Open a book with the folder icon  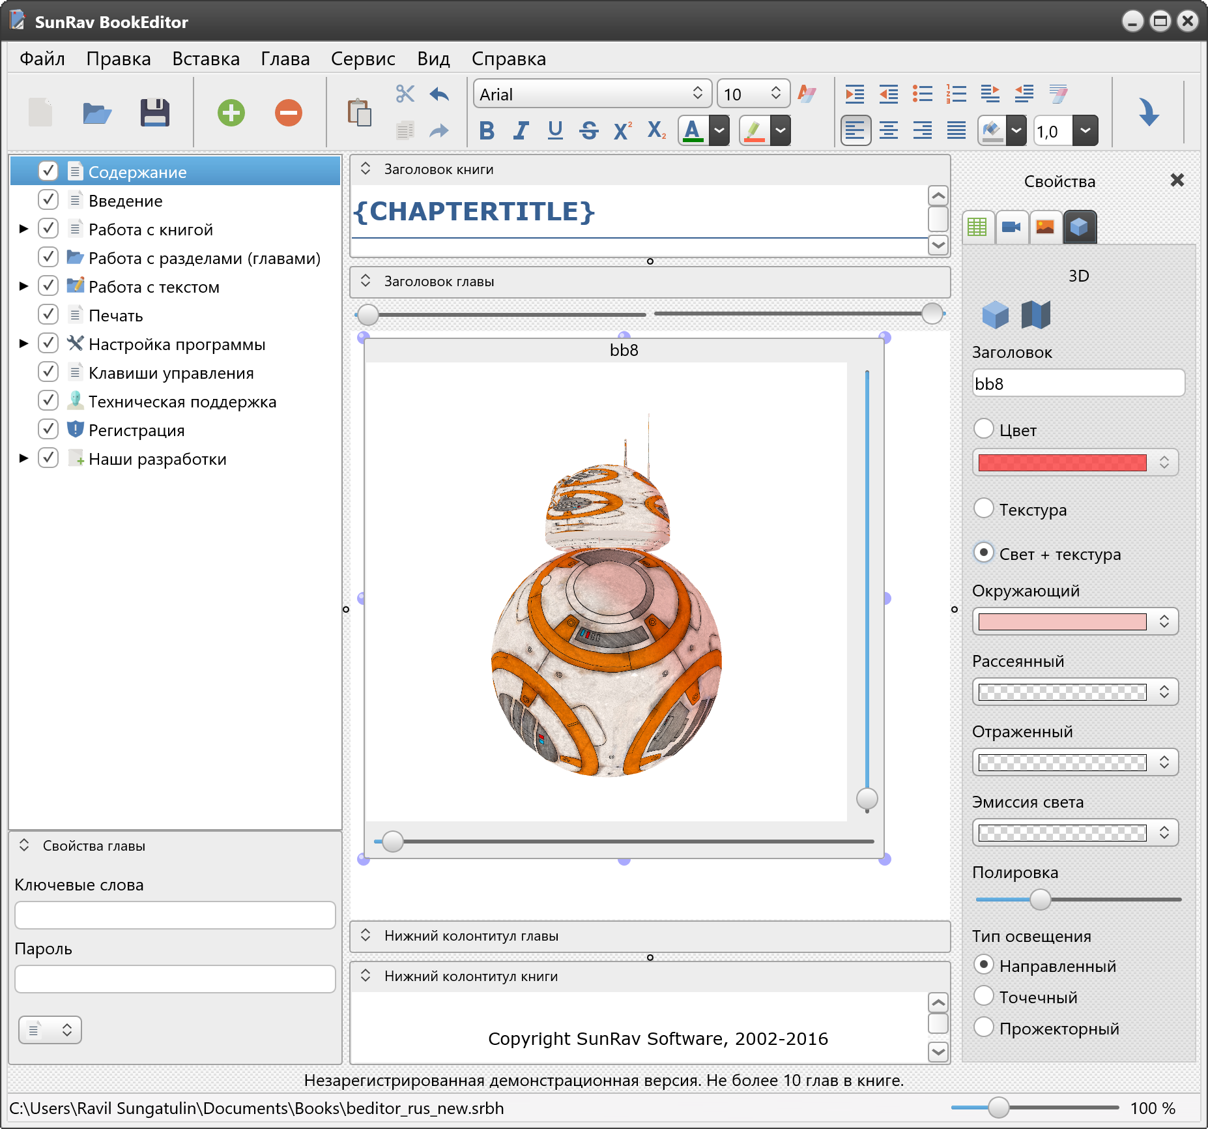tap(98, 113)
